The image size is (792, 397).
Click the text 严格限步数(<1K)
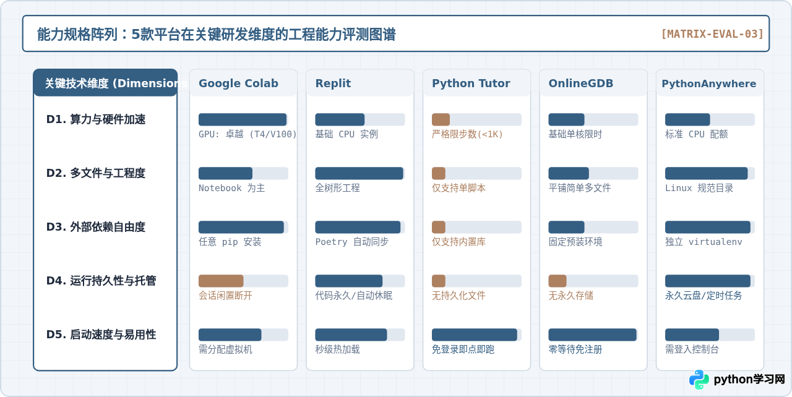coord(468,134)
